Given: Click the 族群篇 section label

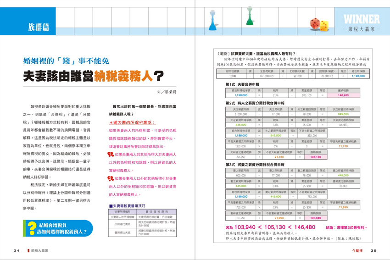Looking at the screenshot, I should (x=38, y=27).
